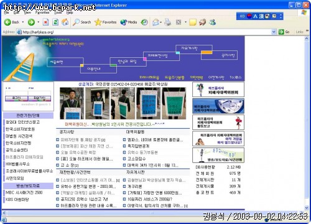Screen dimensions: 311x224
Task: Print the page with the printer icon
Action: [167, 22]
